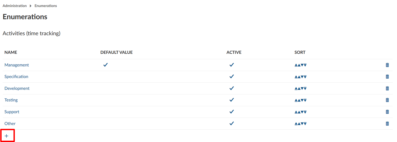Screen dimensions: 397x142
Task: Click the trash icon for Development
Action: click(387, 88)
